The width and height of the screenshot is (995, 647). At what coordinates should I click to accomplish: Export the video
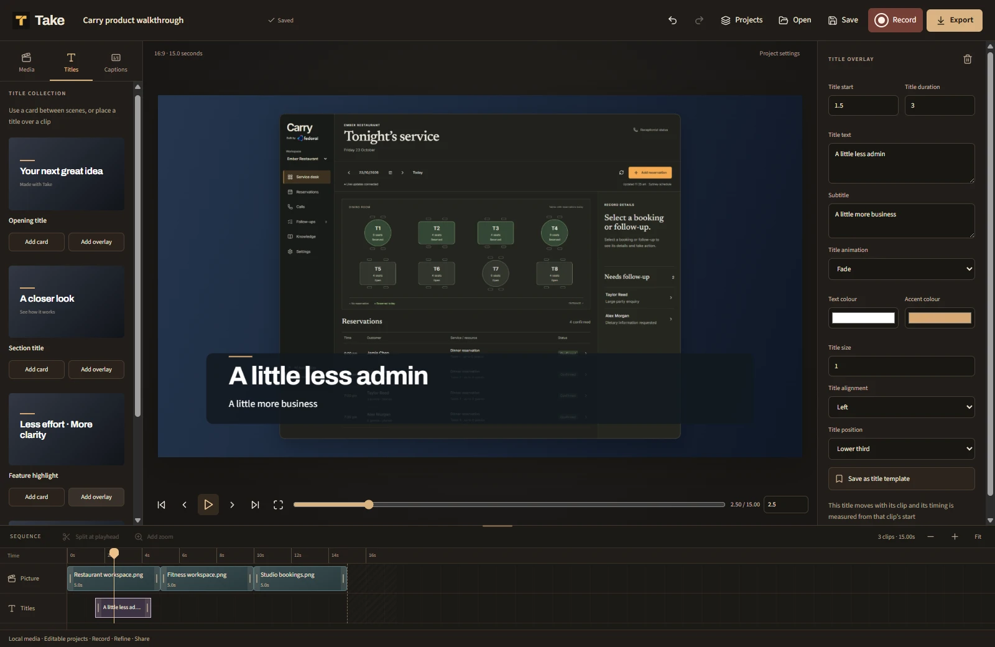click(x=955, y=20)
